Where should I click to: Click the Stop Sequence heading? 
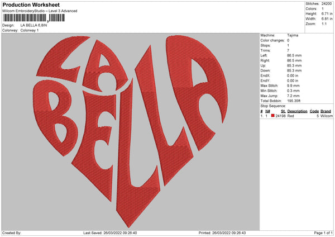[273, 105]
